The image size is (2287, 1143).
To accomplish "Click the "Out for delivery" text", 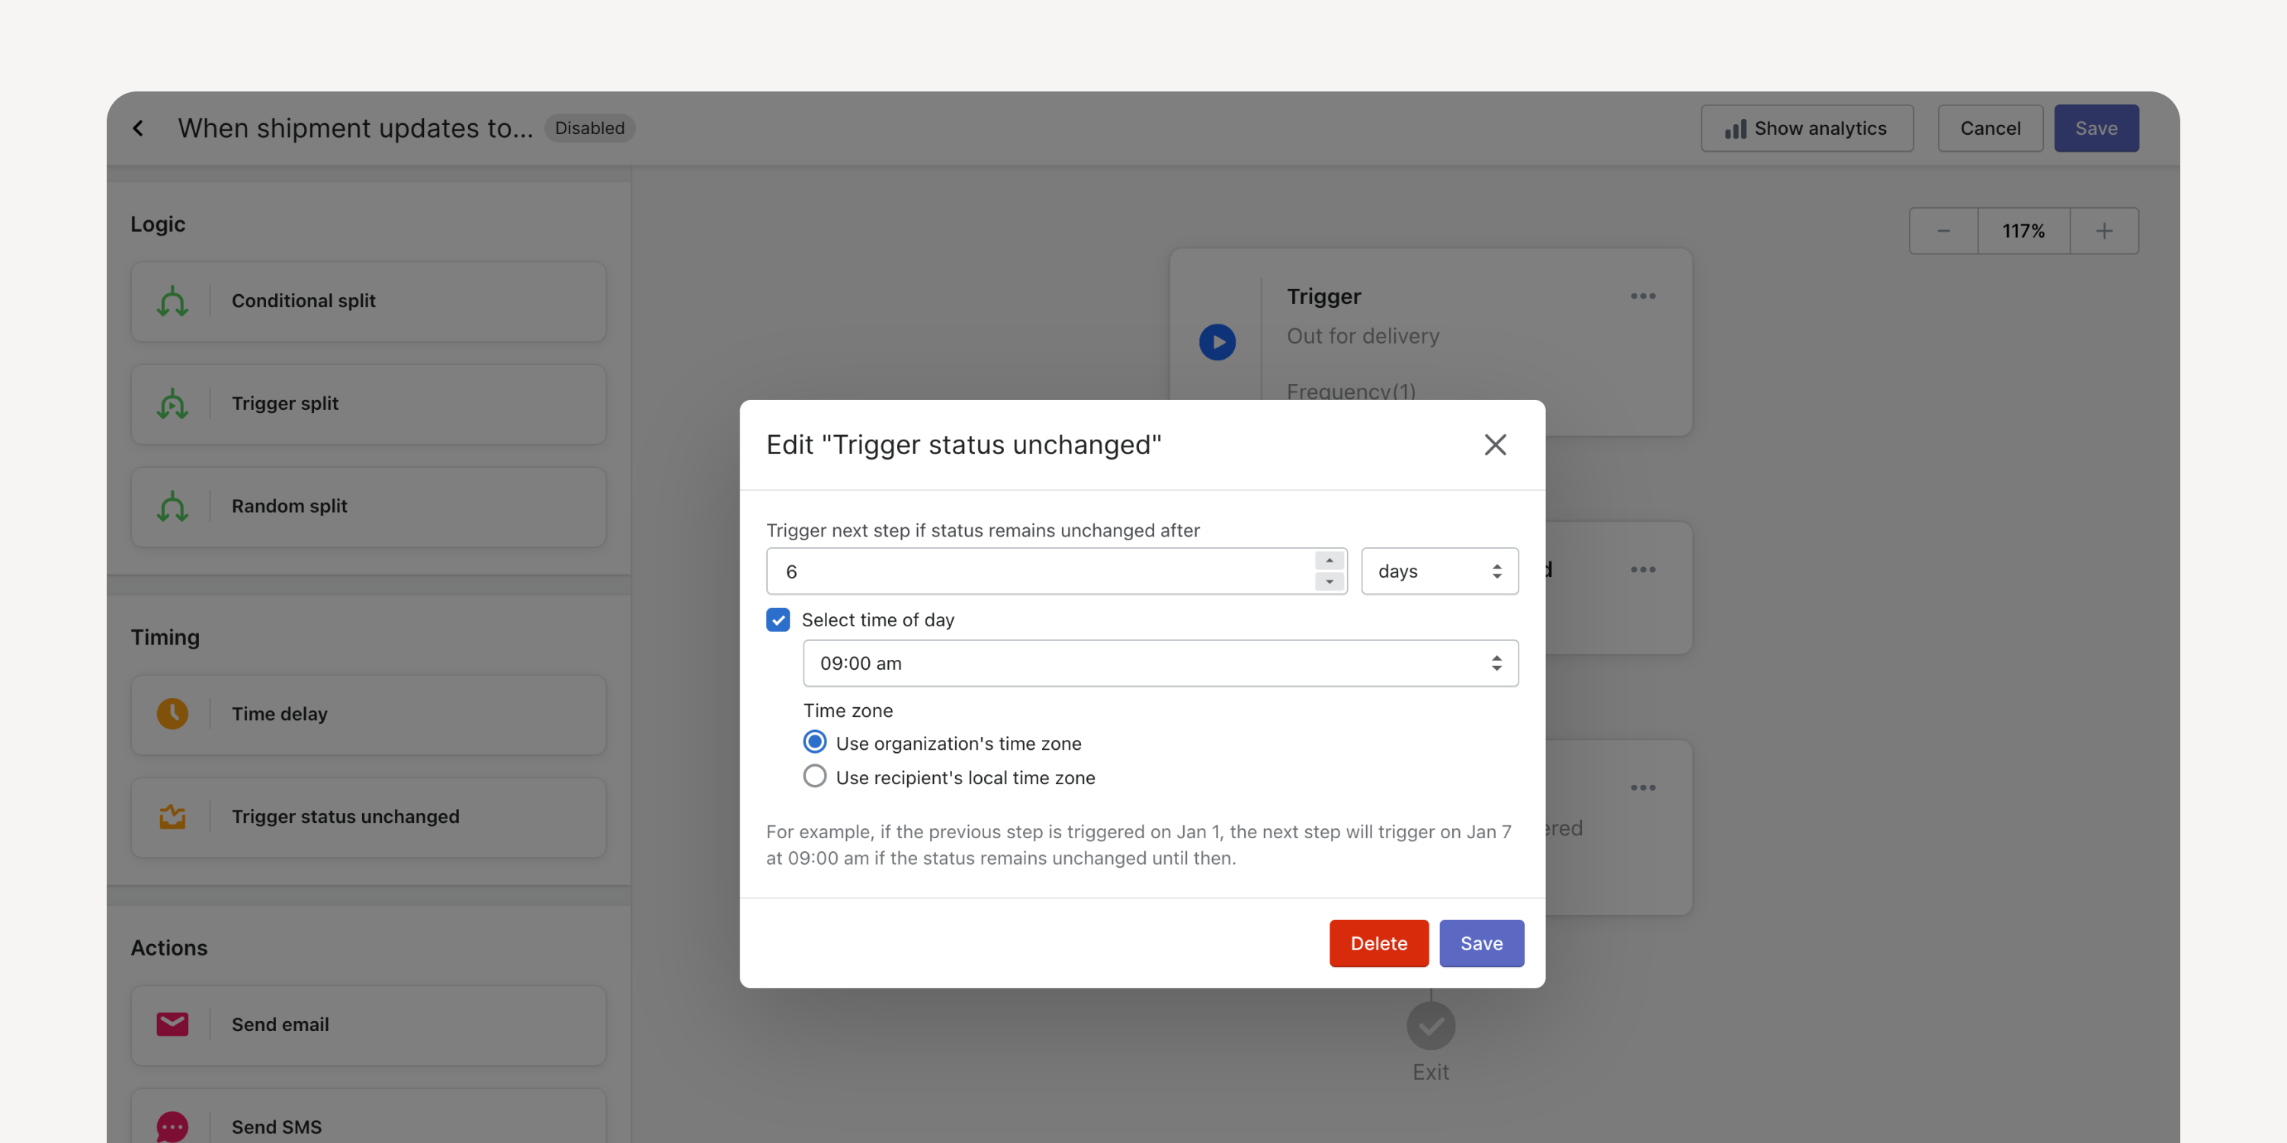I will 1363,336.
